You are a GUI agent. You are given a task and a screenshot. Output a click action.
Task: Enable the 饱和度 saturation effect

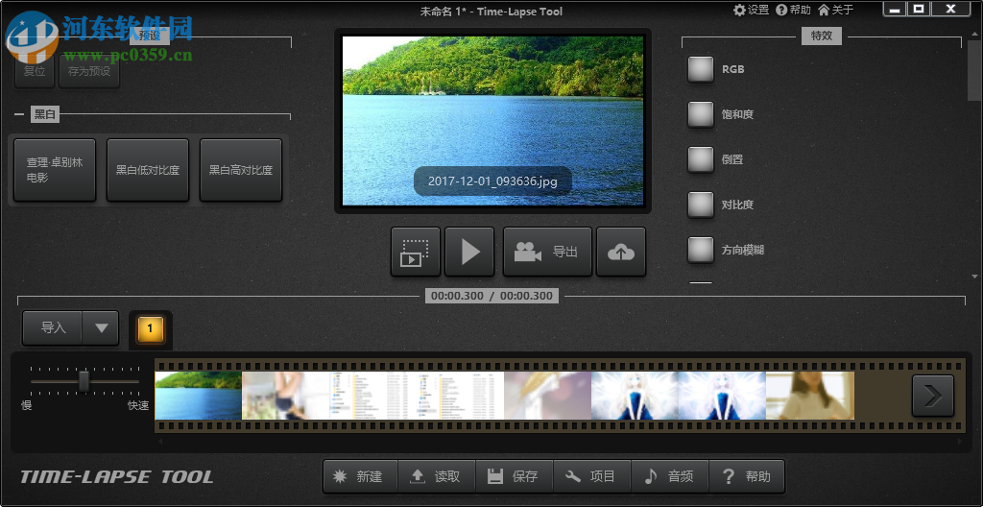pos(700,115)
